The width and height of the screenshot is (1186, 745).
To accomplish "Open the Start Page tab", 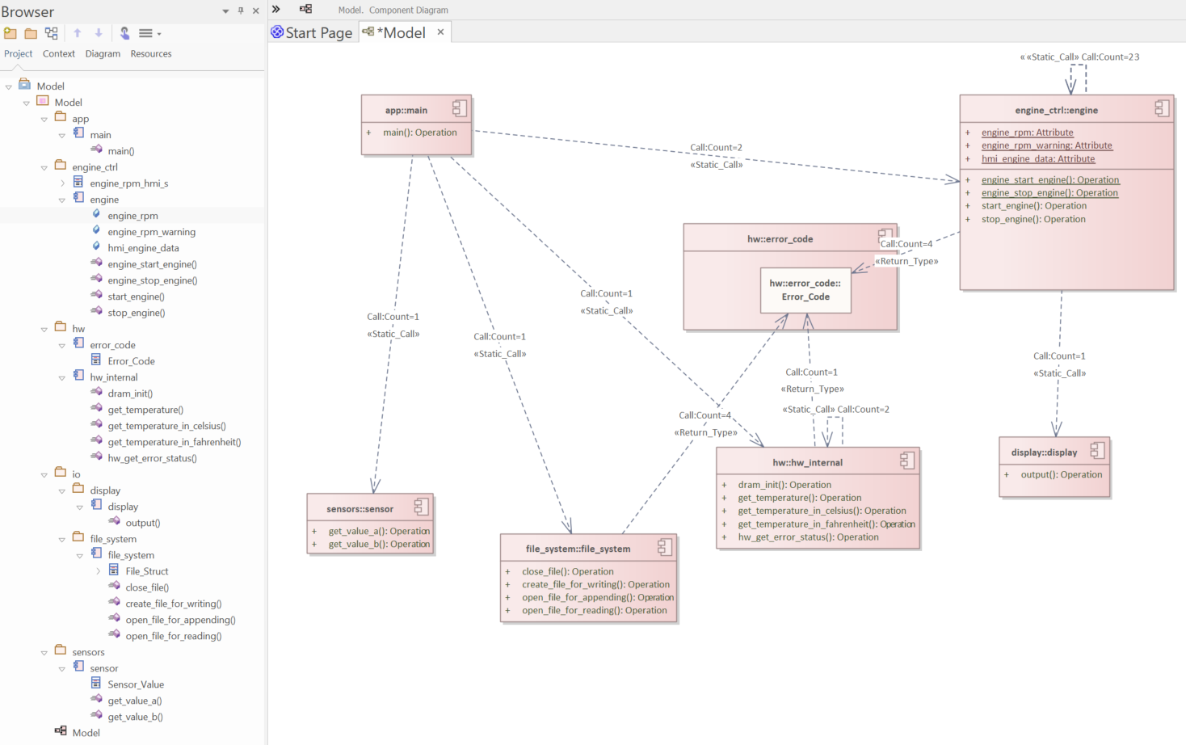I will 312,32.
